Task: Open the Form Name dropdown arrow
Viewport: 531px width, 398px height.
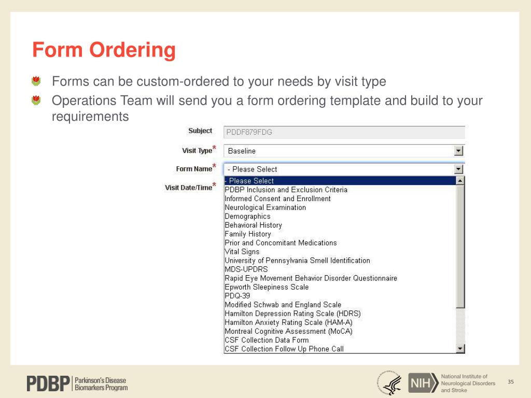Action: (x=458, y=169)
